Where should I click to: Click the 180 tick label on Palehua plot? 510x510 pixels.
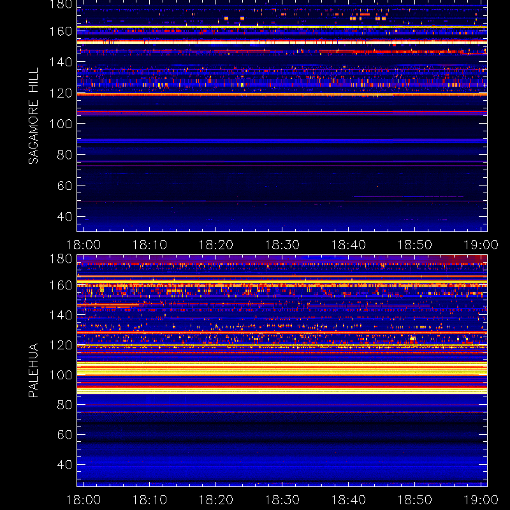pos(61,259)
